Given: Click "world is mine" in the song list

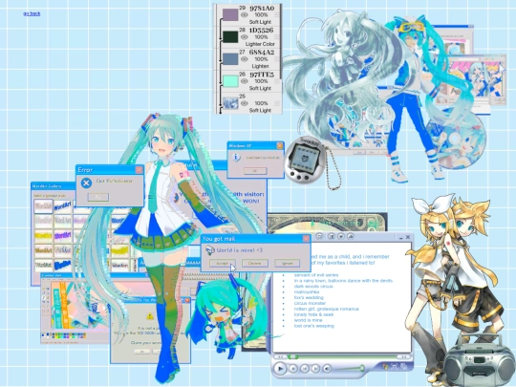Looking at the screenshot, I should click(x=309, y=320).
